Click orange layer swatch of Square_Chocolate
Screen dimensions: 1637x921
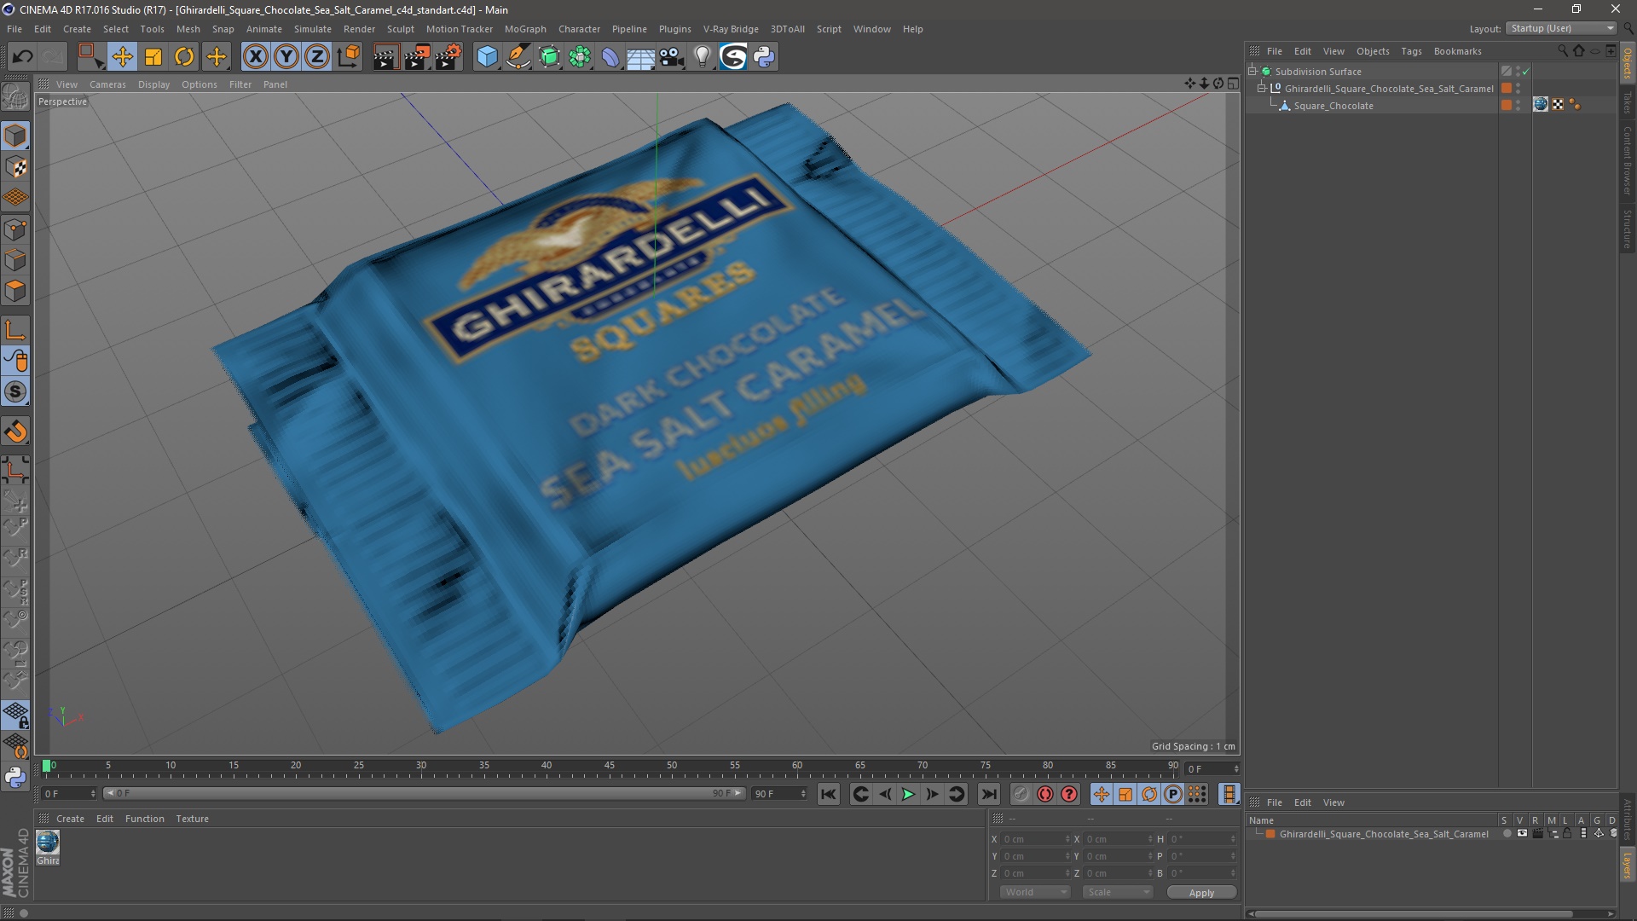pos(1507,105)
